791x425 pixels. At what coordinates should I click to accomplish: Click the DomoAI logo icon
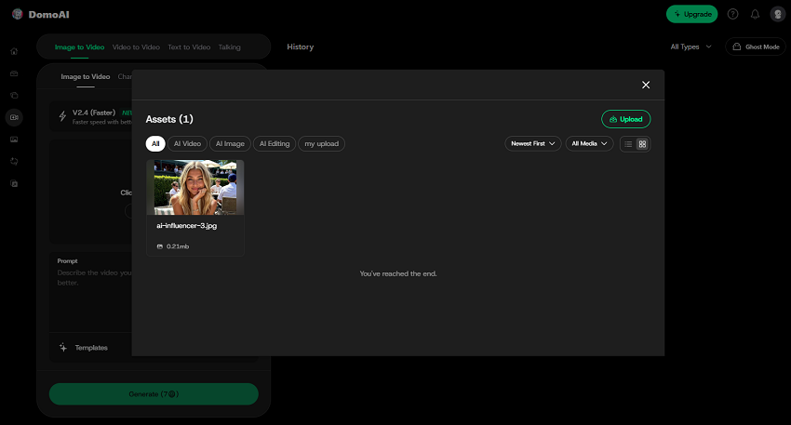pos(17,14)
